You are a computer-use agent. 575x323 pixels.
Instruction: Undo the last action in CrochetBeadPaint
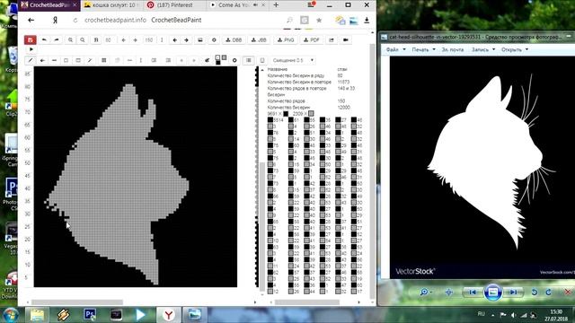click(44, 39)
